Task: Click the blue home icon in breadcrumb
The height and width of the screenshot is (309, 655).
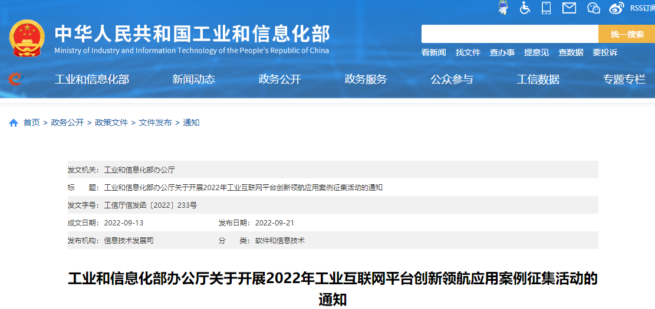Action: click(x=14, y=122)
